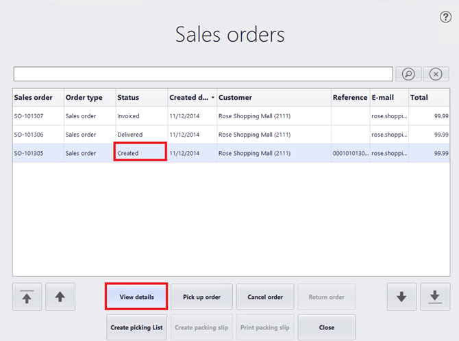Open Created date column sort arrow

pos(212,98)
